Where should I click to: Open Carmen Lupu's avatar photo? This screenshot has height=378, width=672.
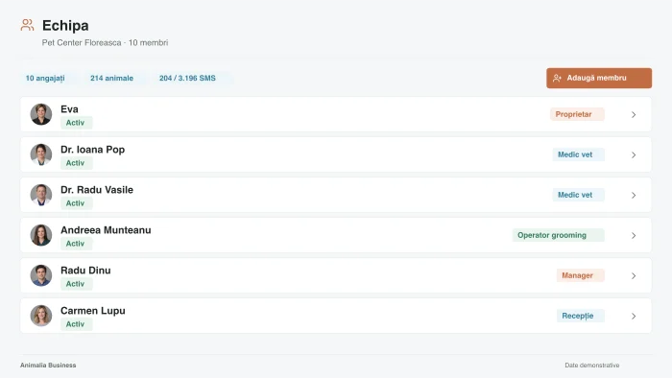point(41,316)
